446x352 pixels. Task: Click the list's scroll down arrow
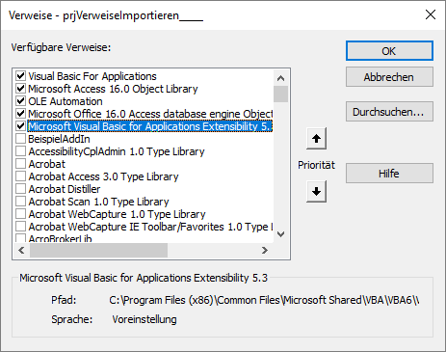tap(281, 234)
